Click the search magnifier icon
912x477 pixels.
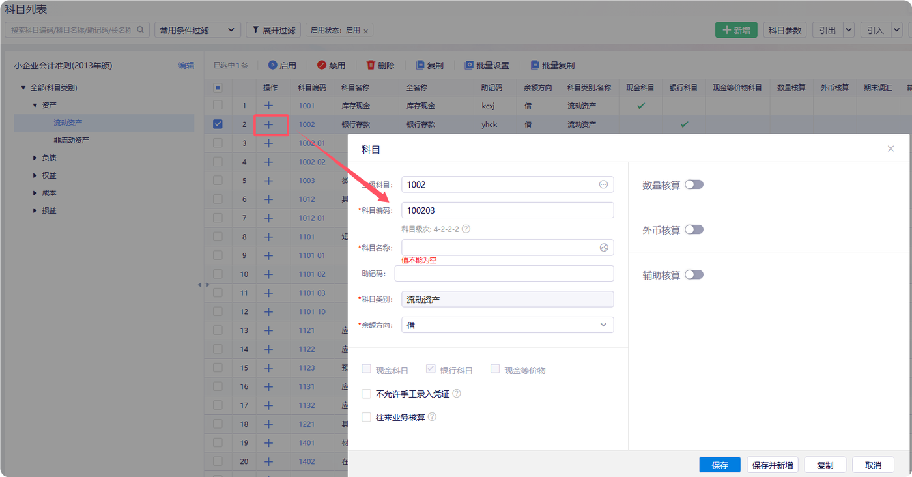coord(141,30)
